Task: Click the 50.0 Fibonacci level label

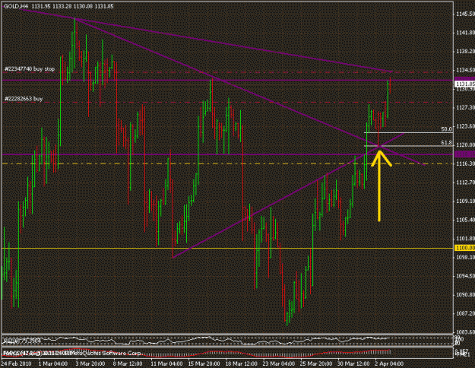Action: pyautogui.click(x=446, y=129)
